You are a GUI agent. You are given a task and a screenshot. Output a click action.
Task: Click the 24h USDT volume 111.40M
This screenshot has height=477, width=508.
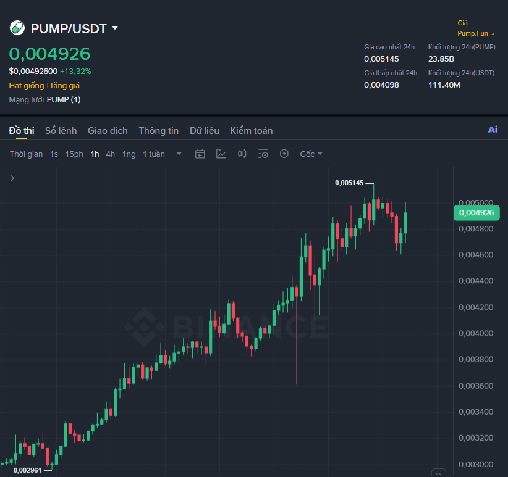444,85
